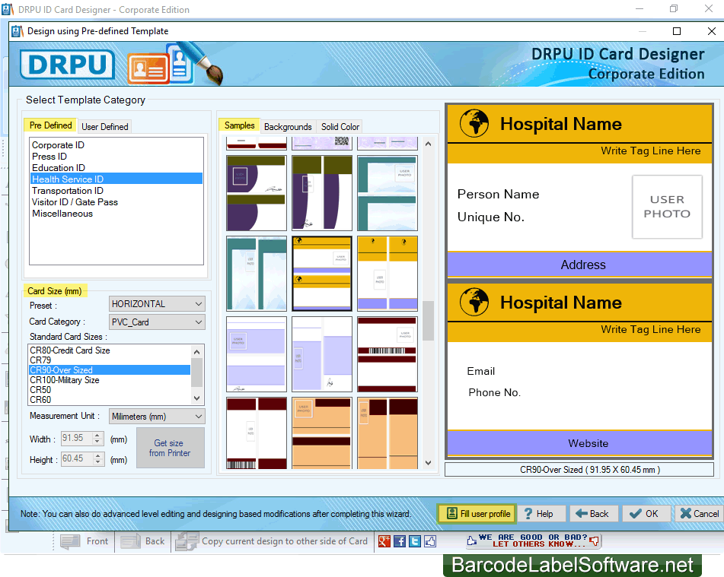This screenshot has width=724, height=577.
Task: Click the Twitter share icon
Action: pos(415,541)
